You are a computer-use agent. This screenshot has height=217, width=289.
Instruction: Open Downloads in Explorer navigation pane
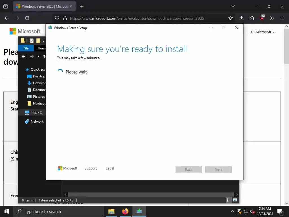coord(36,83)
